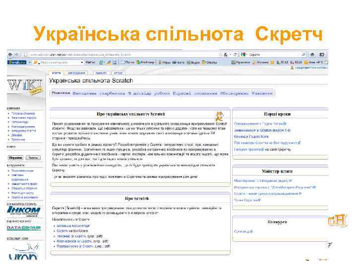Open Мой мир on the mail.ru toolbar

point(145,62)
